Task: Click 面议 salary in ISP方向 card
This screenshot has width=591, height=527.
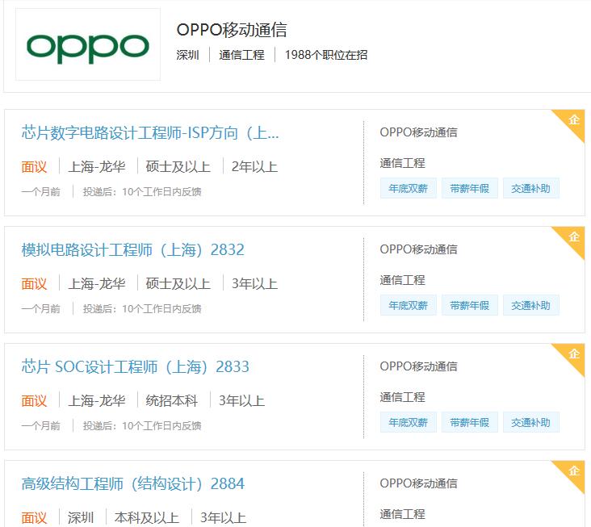Action: point(34,167)
